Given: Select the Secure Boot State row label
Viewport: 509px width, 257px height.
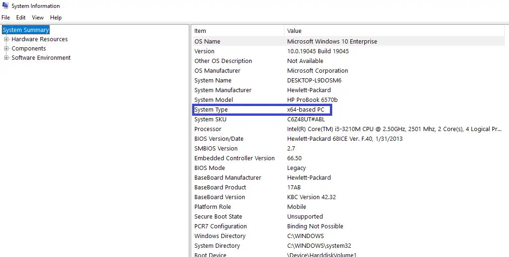Looking at the screenshot, I should pos(218,217).
